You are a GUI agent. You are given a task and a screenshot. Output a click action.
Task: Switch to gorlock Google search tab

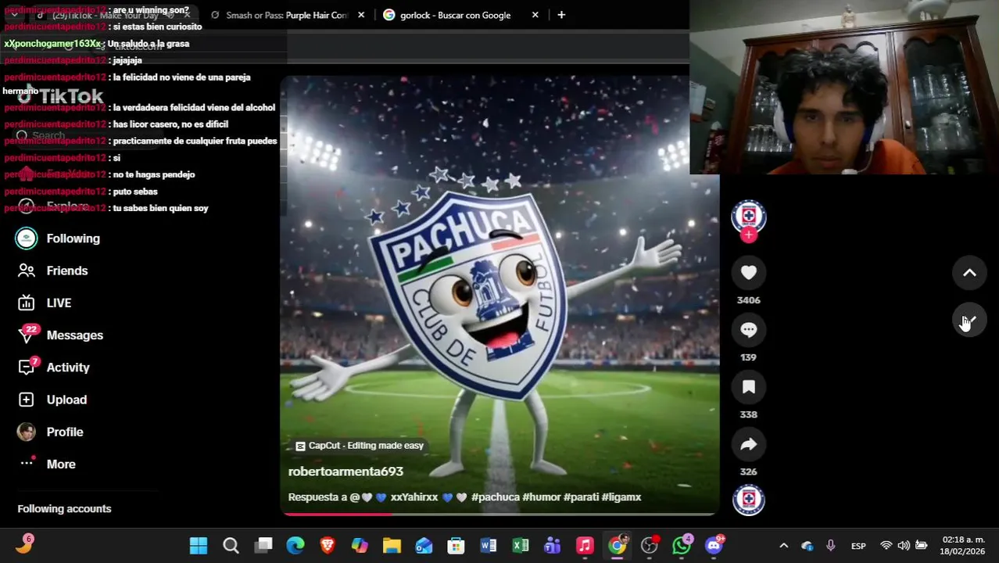click(x=454, y=15)
